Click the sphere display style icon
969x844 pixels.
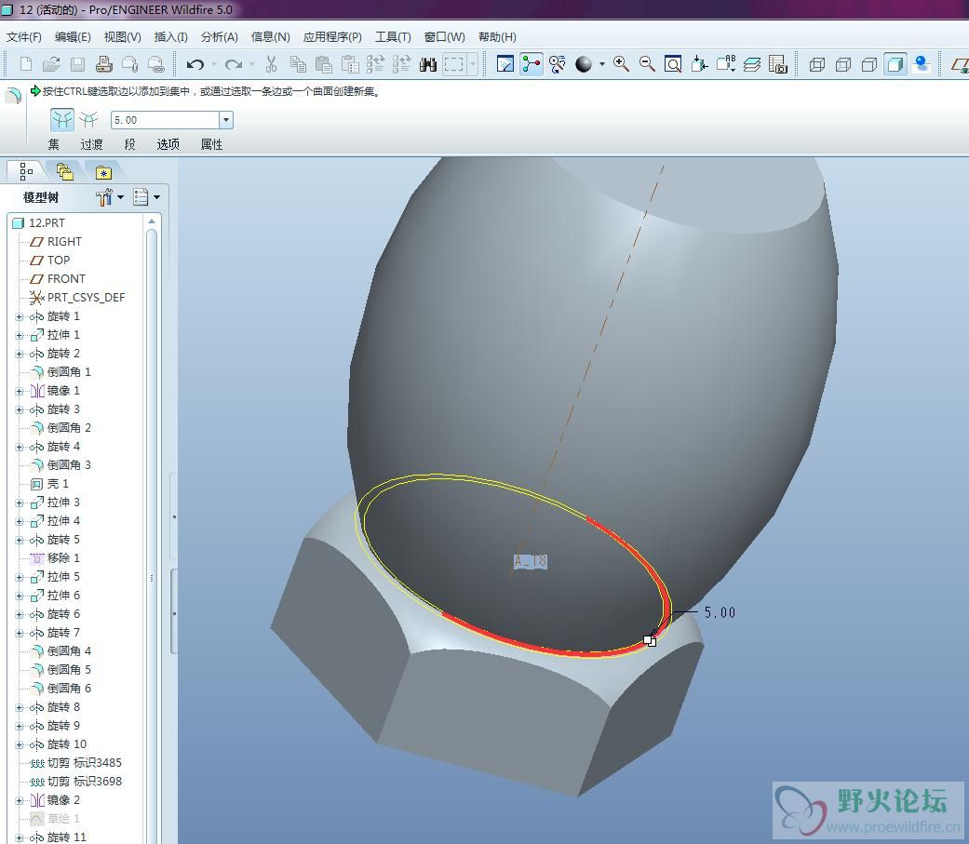pyautogui.click(x=584, y=64)
